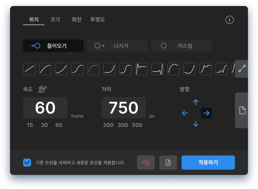This screenshot has height=189, width=258.
Task: Choose the fourth S-shaped ease-in-out curve
Action: coord(77,69)
